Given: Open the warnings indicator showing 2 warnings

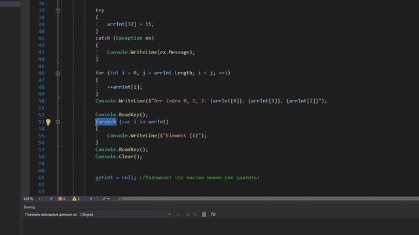Looking at the screenshot, I should tap(76, 198).
